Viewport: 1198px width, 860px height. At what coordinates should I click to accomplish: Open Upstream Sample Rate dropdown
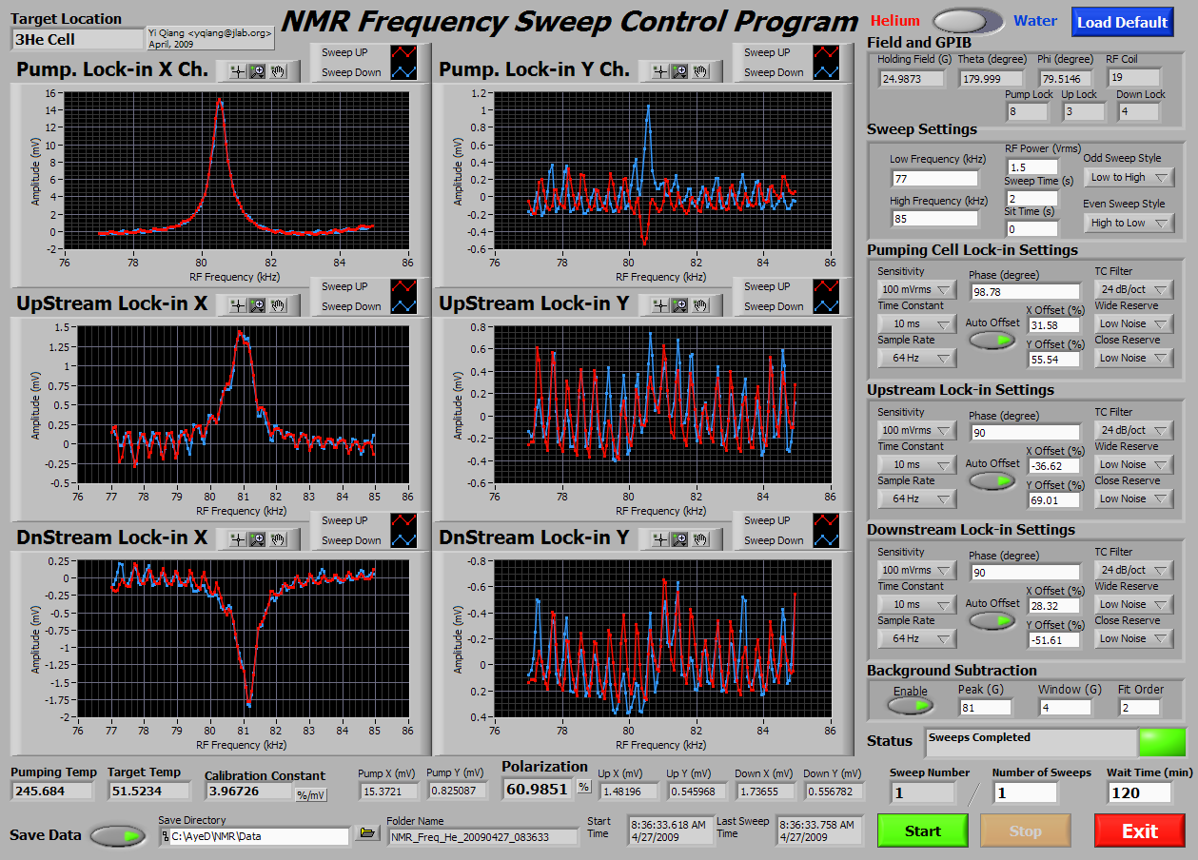(916, 498)
